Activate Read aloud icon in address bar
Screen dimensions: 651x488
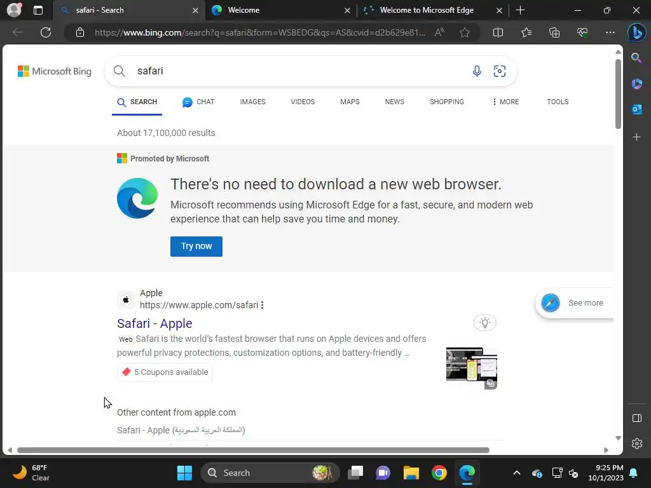tap(439, 32)
